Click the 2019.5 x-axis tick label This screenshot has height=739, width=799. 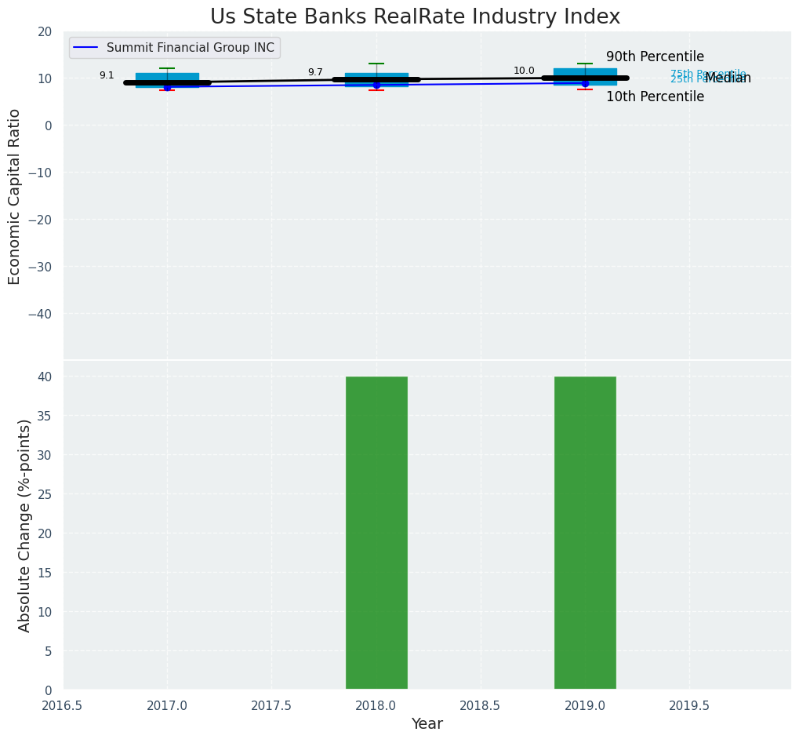689,706
